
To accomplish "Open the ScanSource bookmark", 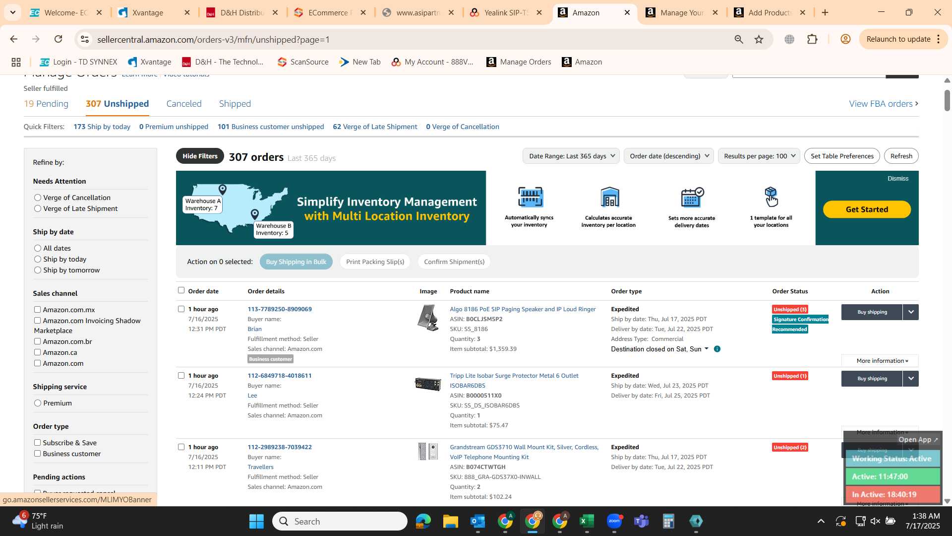I will coord(303,62).
